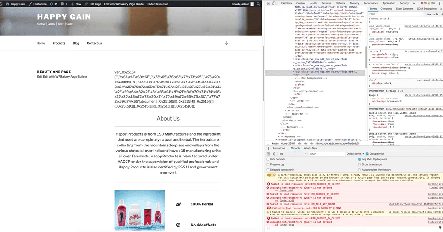
Task: Click the #main breadcrumb item
Action: [275, 143]
